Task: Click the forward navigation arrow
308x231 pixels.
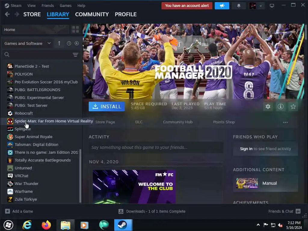Action: tap(17, 14)
